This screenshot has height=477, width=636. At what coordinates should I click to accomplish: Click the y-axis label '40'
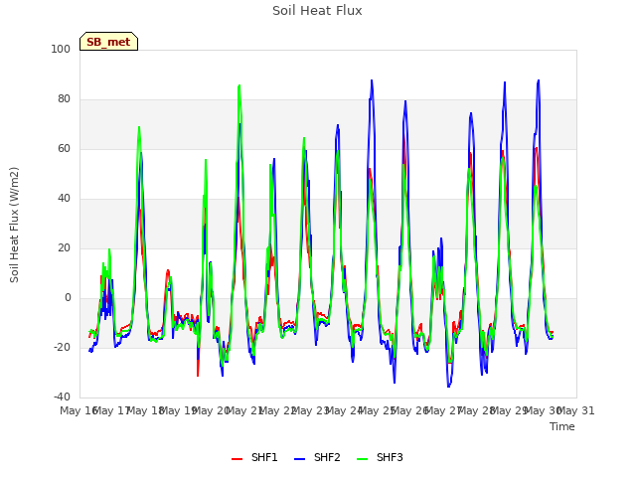64,199
